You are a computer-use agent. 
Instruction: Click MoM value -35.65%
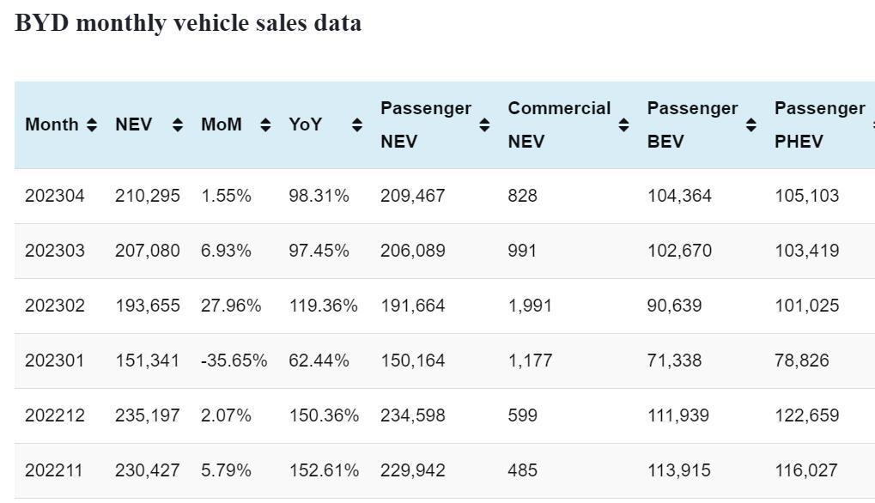click(234, 361)
